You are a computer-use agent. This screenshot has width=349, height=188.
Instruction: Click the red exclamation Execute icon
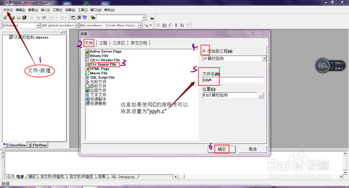pos(176,25)
